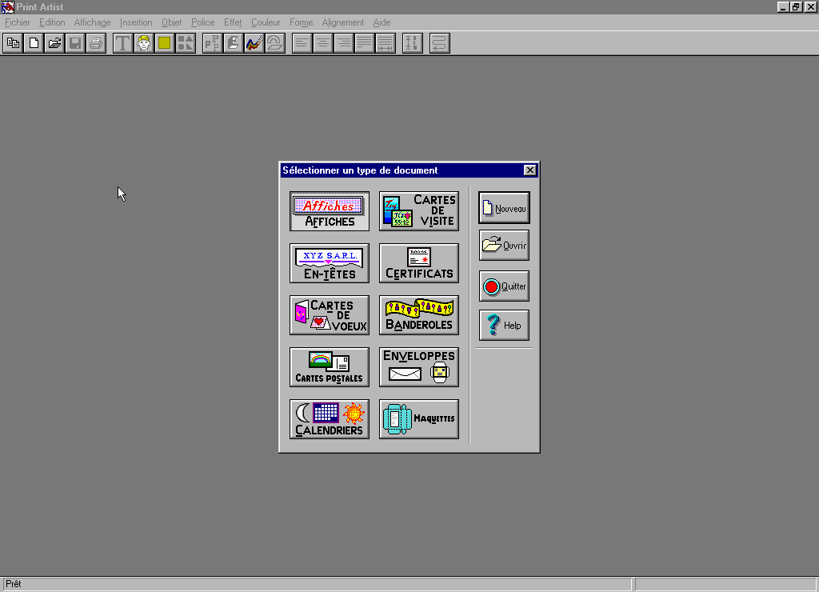Click the face graphic insertion icon
Image resolution: width=819 pixels, height=592 pixels.
144,43
